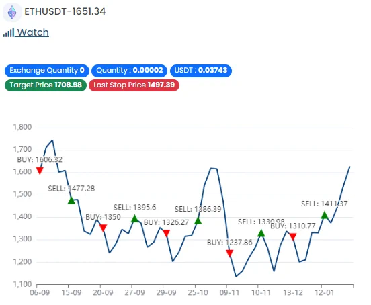Click the red BUY 1350 marker
Screen dimensions: 371x305
point(103,228)
